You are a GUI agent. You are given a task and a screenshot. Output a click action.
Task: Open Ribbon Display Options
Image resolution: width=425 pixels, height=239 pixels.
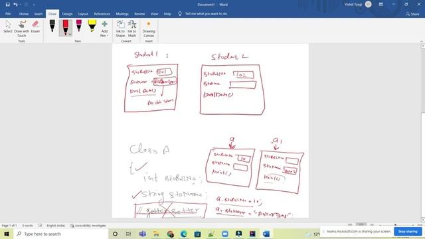point(381,5)
